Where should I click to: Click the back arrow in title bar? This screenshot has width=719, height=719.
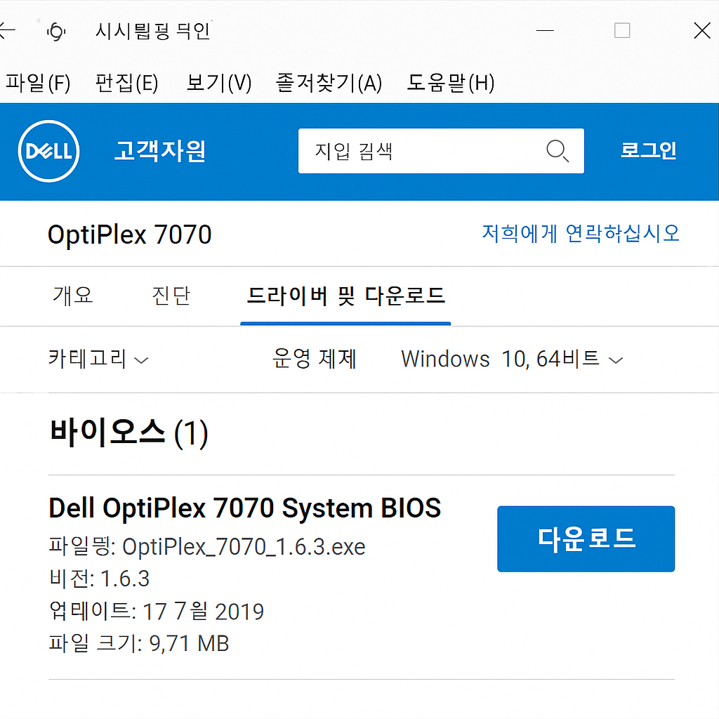coord(7,31)
